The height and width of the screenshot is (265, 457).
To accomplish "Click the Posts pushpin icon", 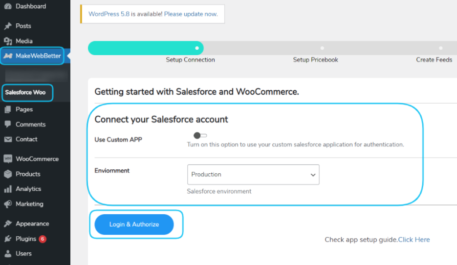I will coord(8,26).
